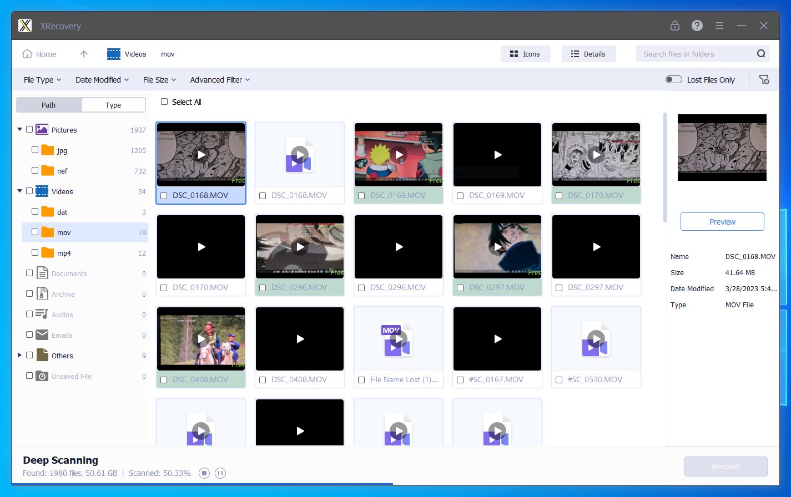Click the Emails envelope icon

click(x=42, y=334)
